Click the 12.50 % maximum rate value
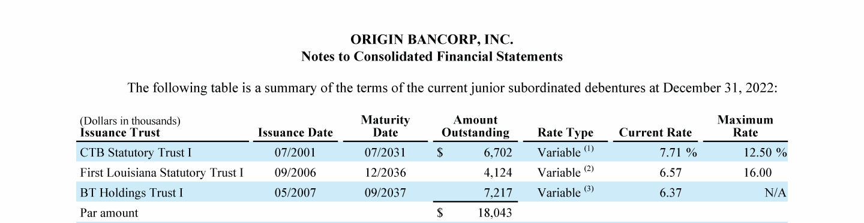 [x=764, y=152]
